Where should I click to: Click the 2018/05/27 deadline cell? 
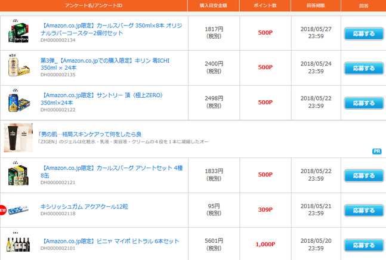click(316, 33)
